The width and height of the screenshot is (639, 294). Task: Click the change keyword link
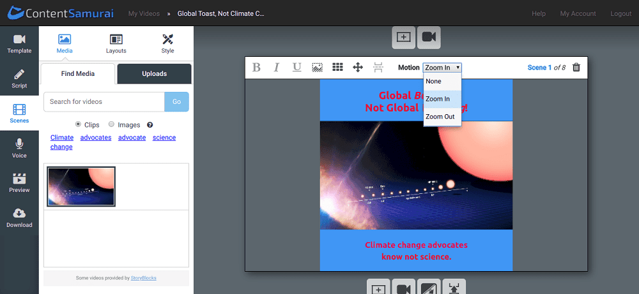(61, 147)
